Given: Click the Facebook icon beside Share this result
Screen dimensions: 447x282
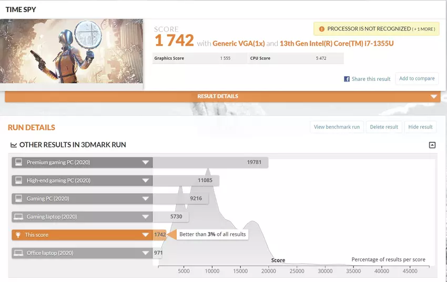Looking at the screenshot, I should pyautogui.click(x=347, y=79).
